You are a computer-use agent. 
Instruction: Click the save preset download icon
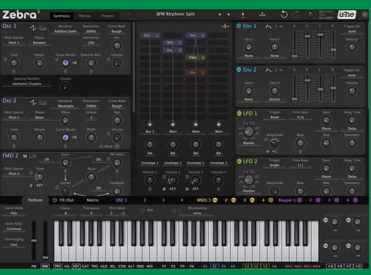tap(242, 15)
